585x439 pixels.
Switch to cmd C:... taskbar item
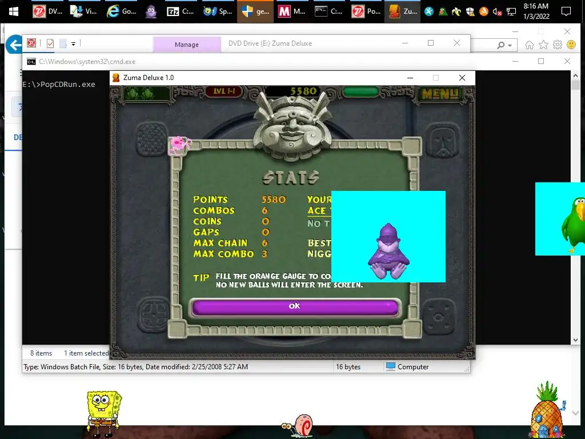[x=329, y=11]
